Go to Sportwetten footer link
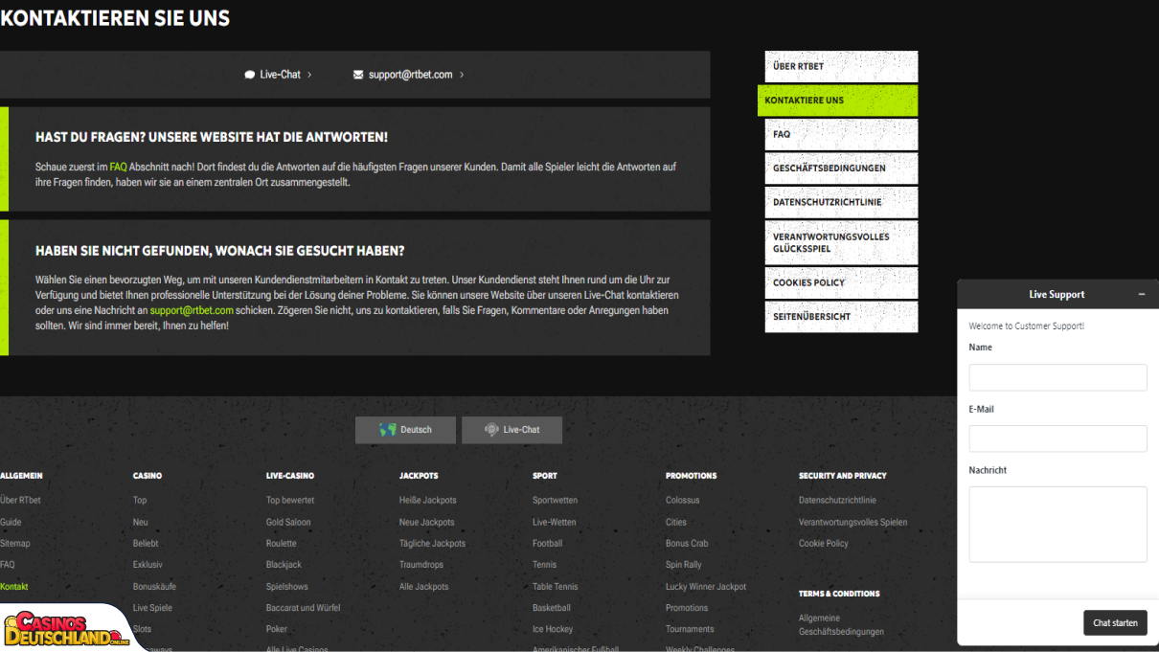This screenshot has height=652, width=1159. 556,501
